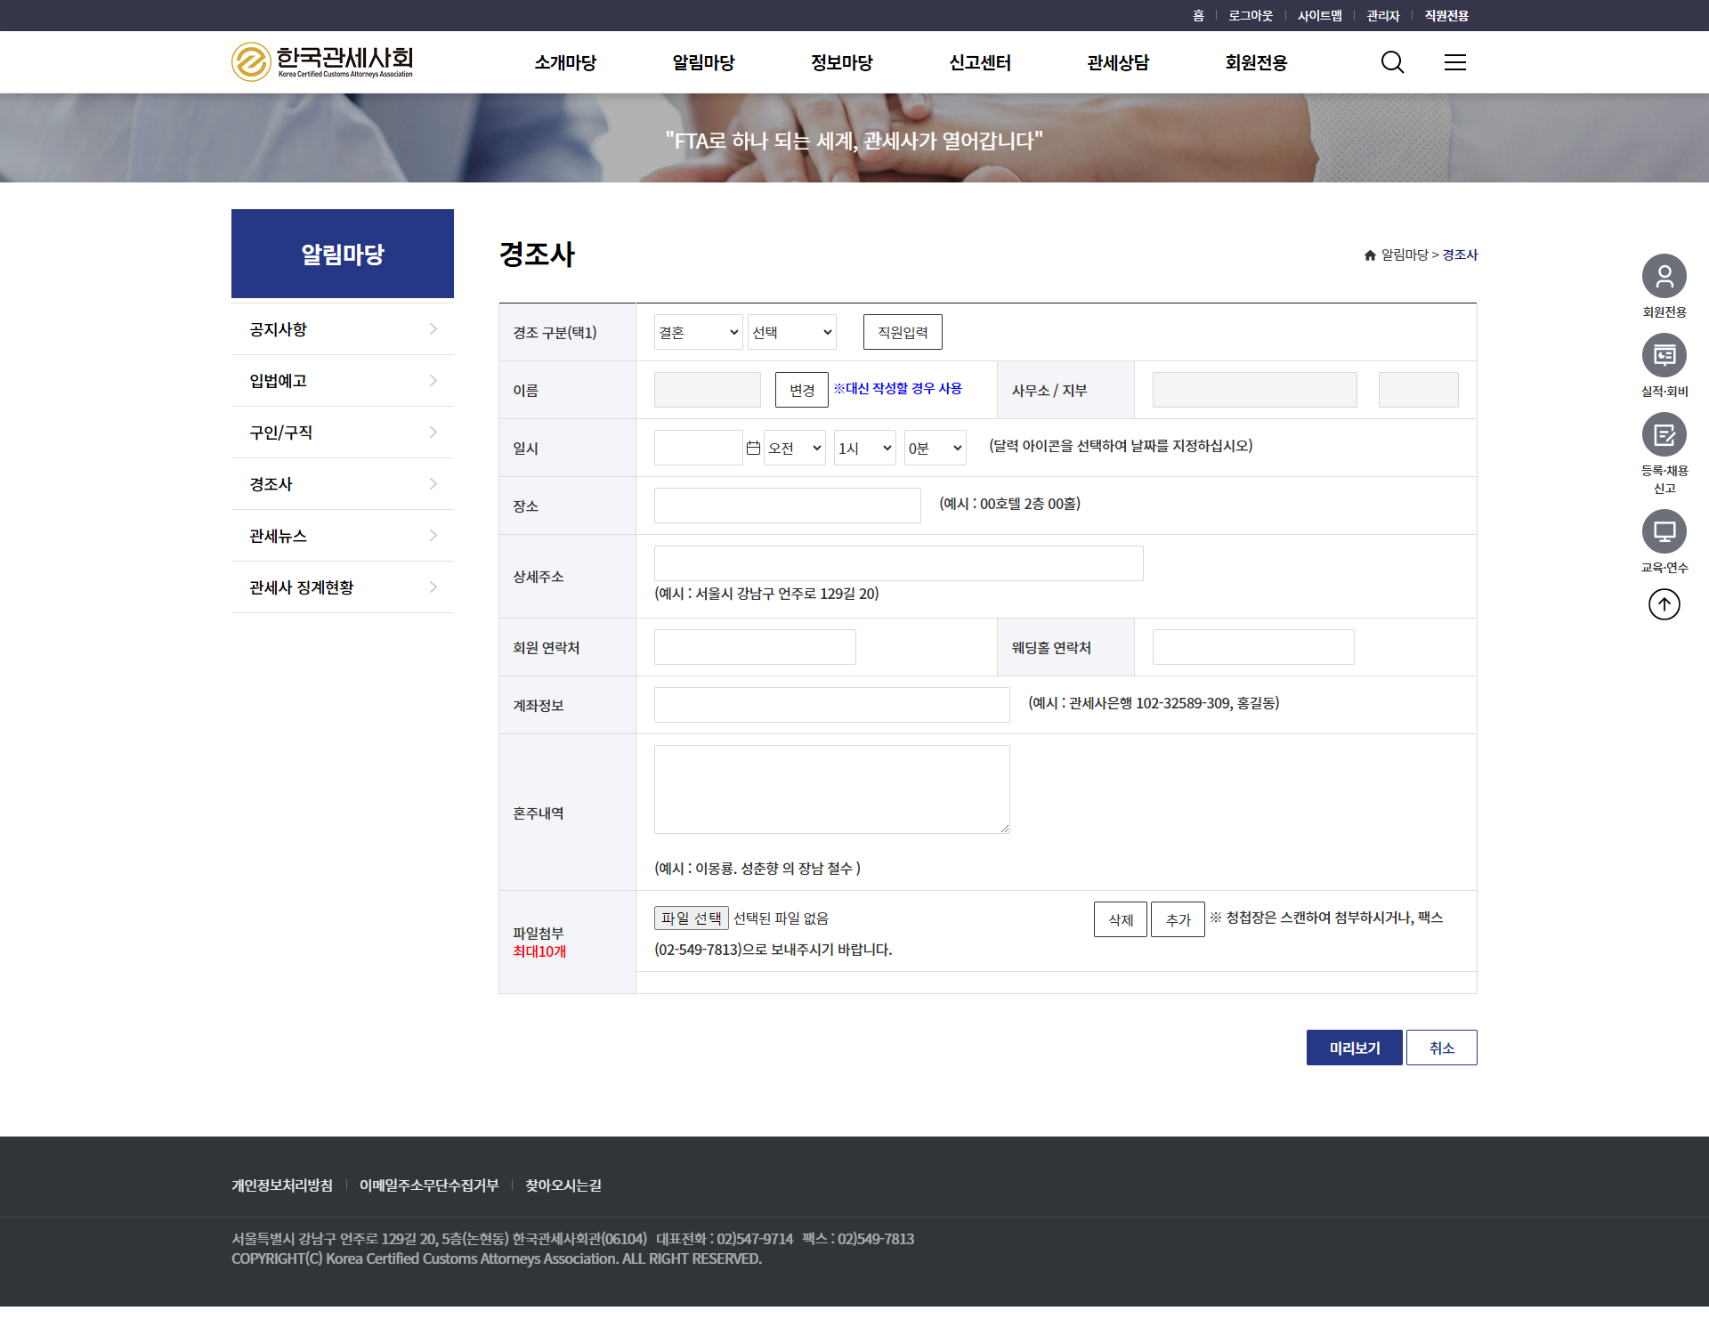Click the scroll-to-top arrow icon
Screen dimensions: 1709x1335
pos(1664,605)
